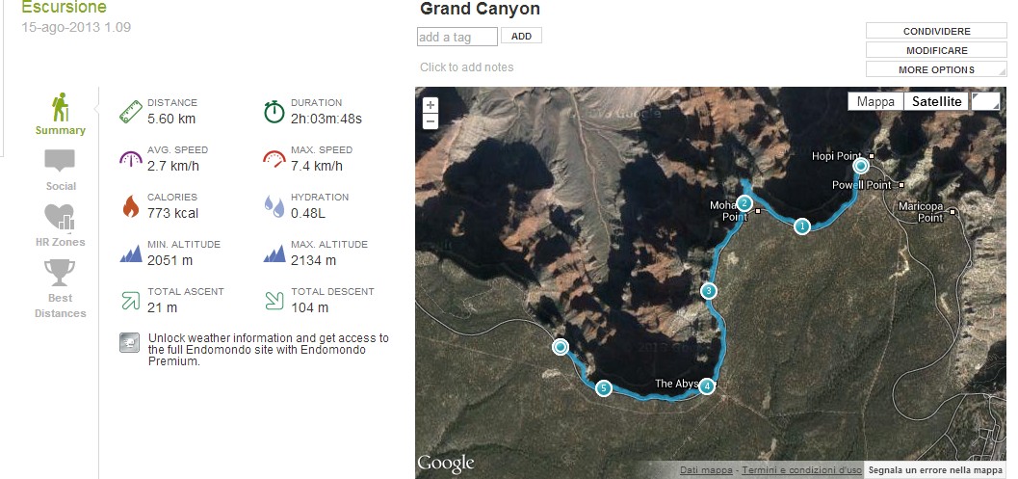The height and width of the screenshot is (479, 1018).
Task: Zoom out on the map
Action: [x=431, y=121]
